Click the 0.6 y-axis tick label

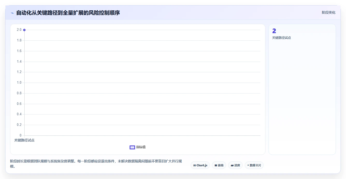click(19, 104)
